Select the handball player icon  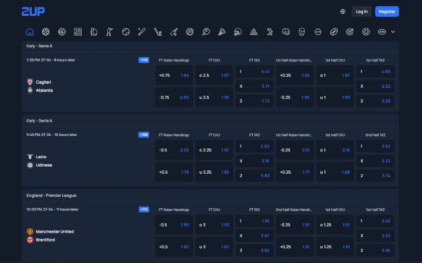(x=270, y=32)
